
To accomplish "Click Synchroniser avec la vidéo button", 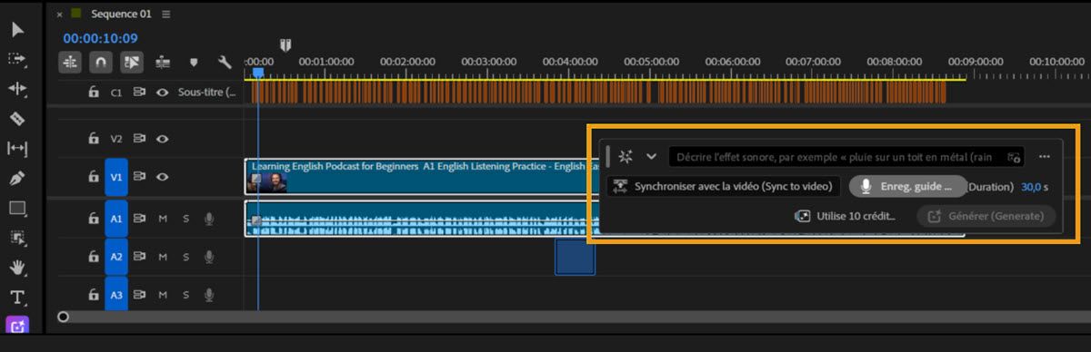I will coord(724,186).
